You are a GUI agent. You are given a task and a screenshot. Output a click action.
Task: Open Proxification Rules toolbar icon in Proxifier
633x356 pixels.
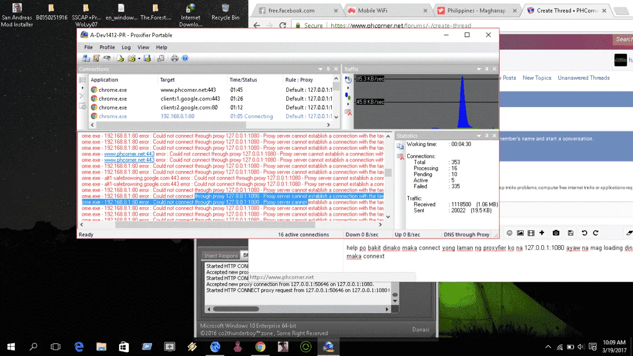[x=97, y=58]
